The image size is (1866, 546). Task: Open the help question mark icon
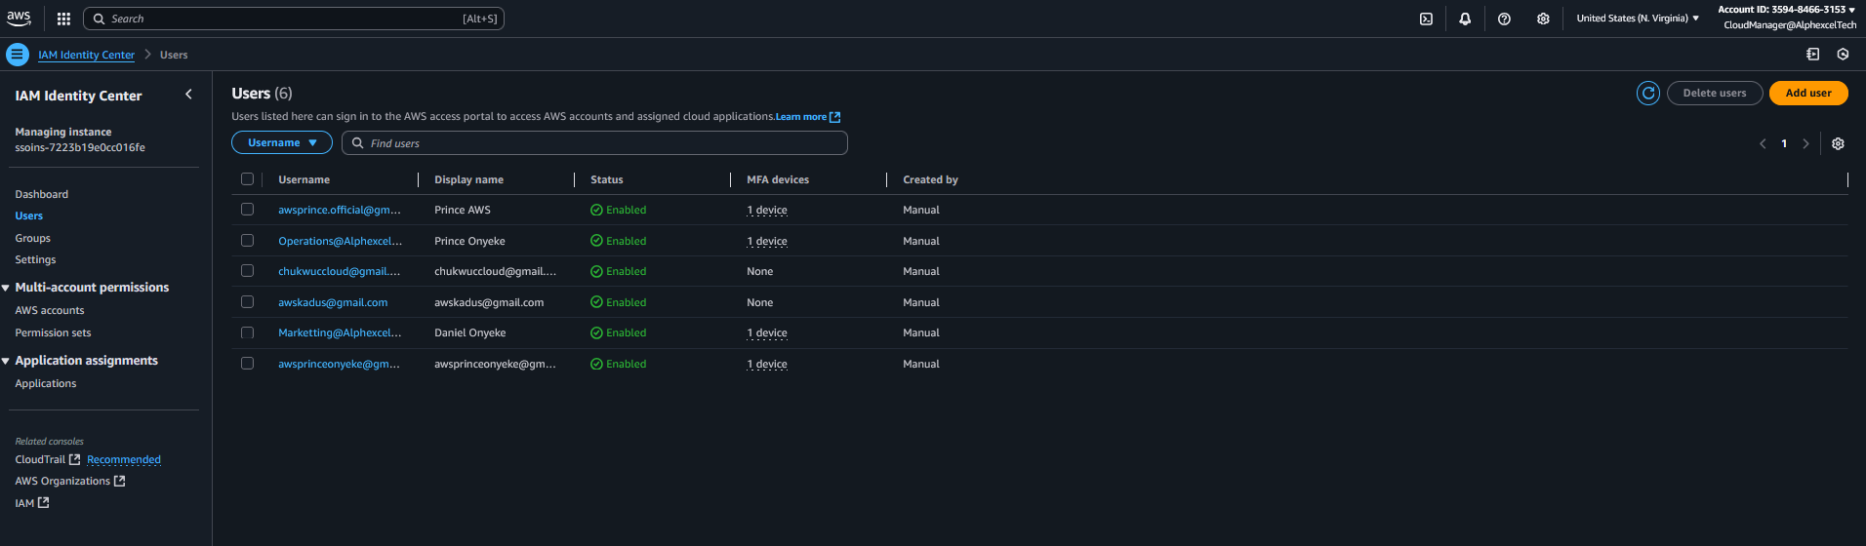tap(1504, 19)
